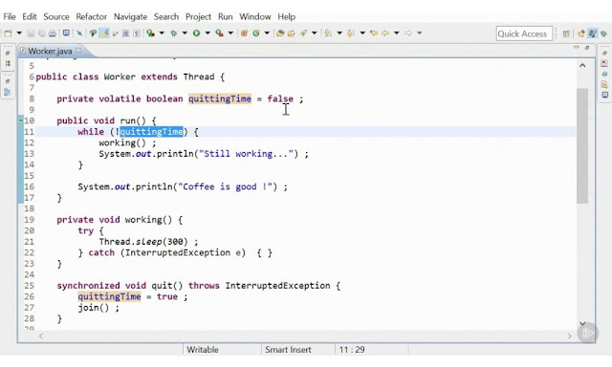Screen dimensions: 612x367
Task: Open the Run menu
Action: (226, 17)
